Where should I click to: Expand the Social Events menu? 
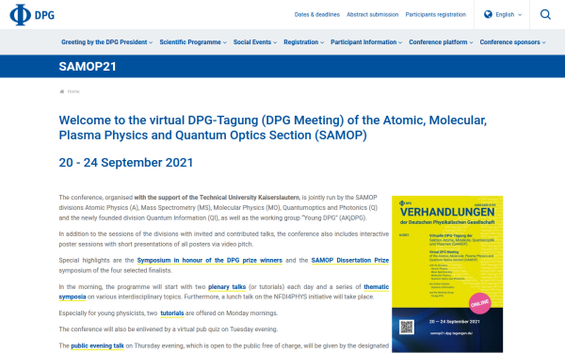coord(255,42)
